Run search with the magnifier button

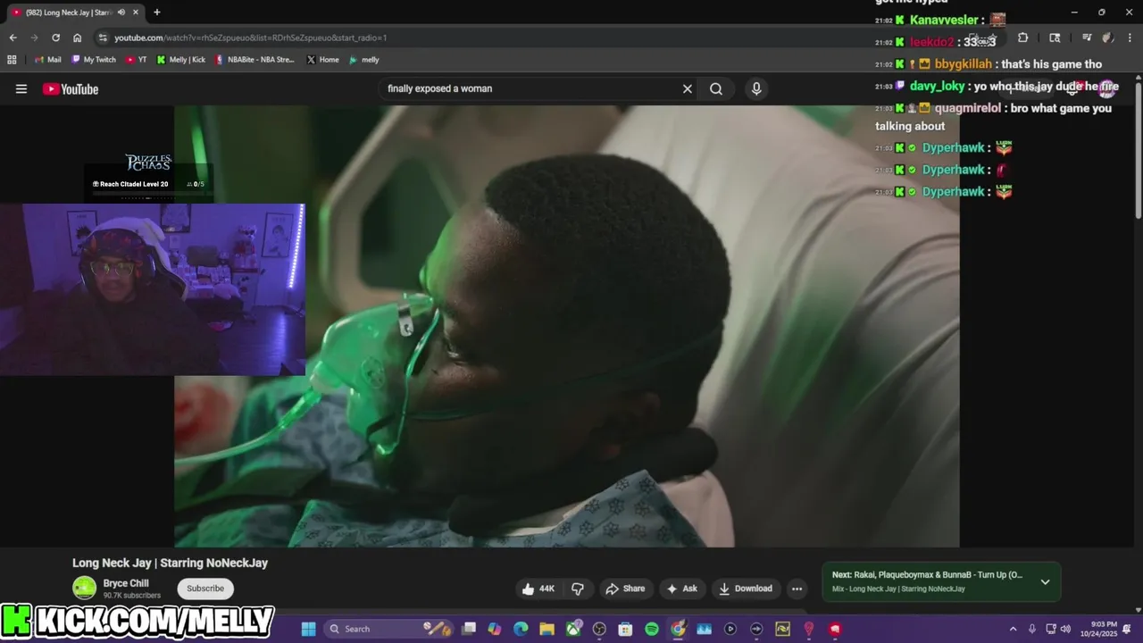coord(716,88)
